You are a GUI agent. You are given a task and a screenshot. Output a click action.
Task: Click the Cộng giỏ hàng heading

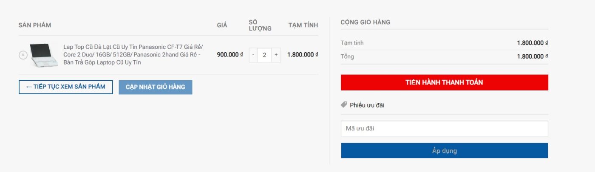pos(365,22)
